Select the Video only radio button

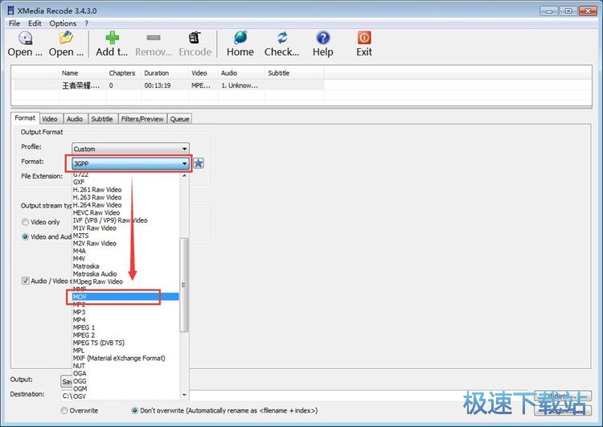26,222
